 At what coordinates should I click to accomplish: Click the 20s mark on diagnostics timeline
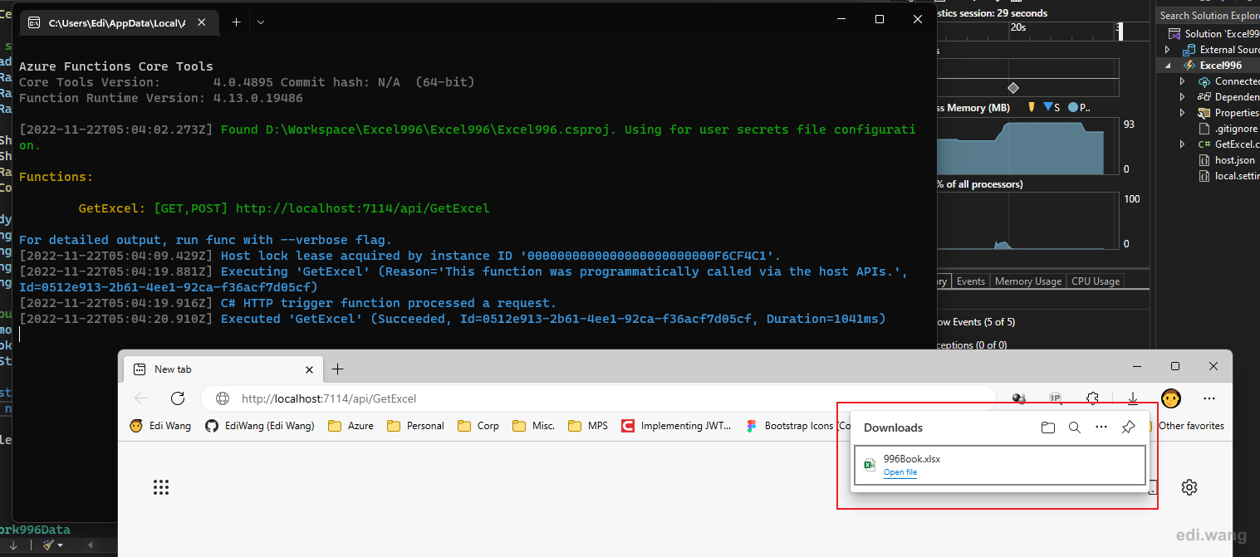click(1017, 27)
